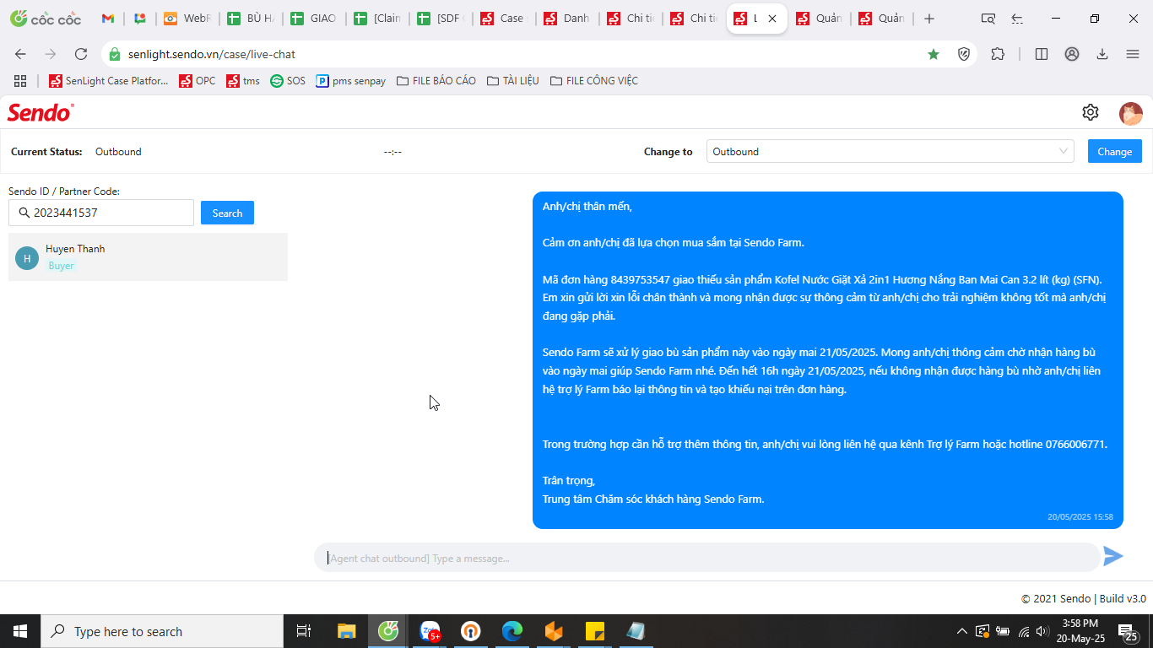Click the taskbar clock showing 3:58 PM

coord(1080,631)
